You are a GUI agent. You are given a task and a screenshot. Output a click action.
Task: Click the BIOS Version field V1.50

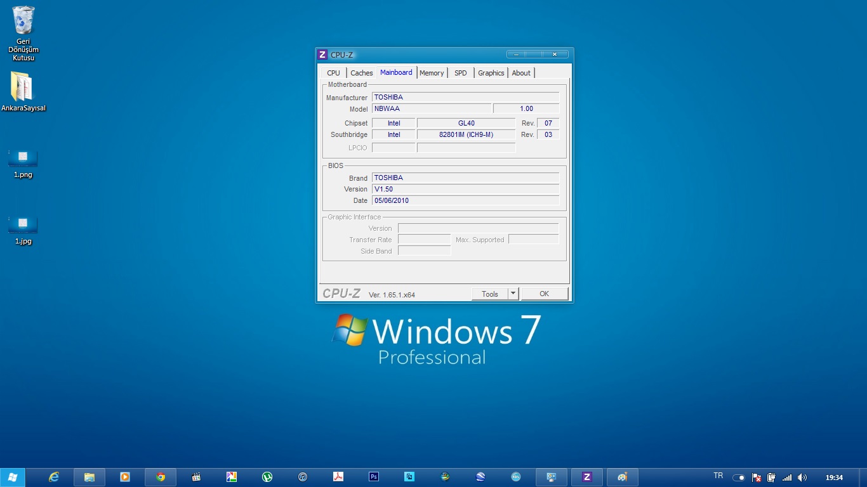pyautogui.click(x=465, y=189)
